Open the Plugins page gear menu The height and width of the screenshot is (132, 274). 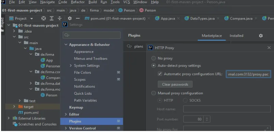pyautogui.click(x=261, y=36)
